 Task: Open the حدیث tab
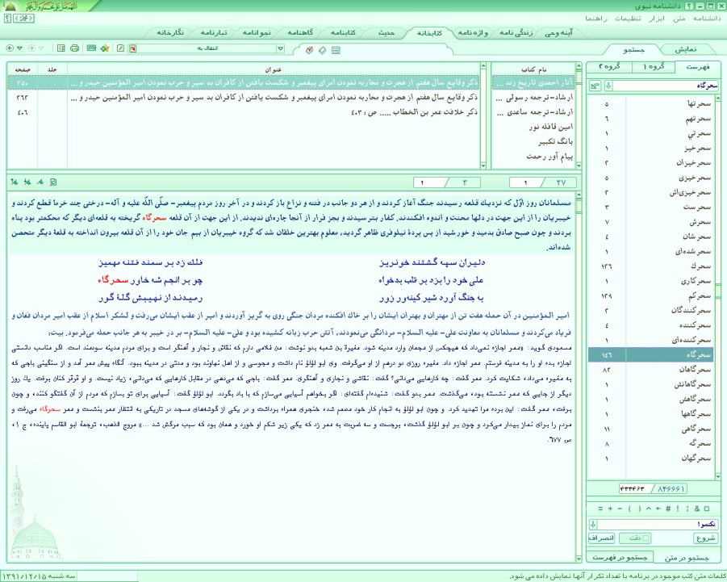click(386, 33)
